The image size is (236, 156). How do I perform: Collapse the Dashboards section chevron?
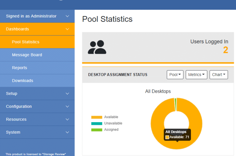pyautogui.click(x=67, y=29)
